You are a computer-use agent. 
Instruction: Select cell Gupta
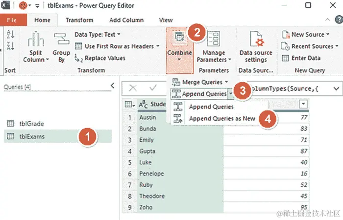[x=180, y=151]
